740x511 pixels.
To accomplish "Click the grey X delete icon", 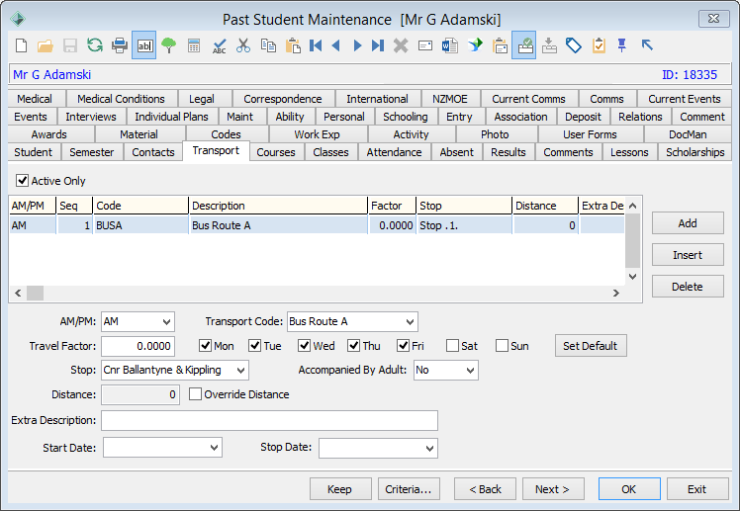I will (x=401, y=45).
